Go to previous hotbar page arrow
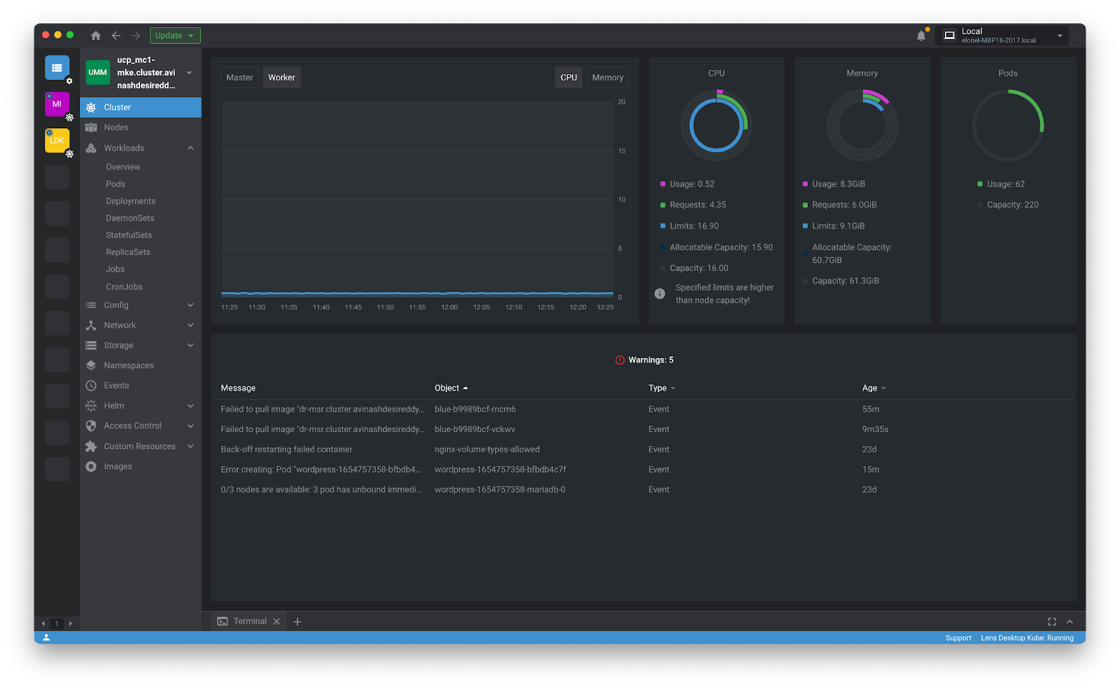 click(x=43, y=624)
